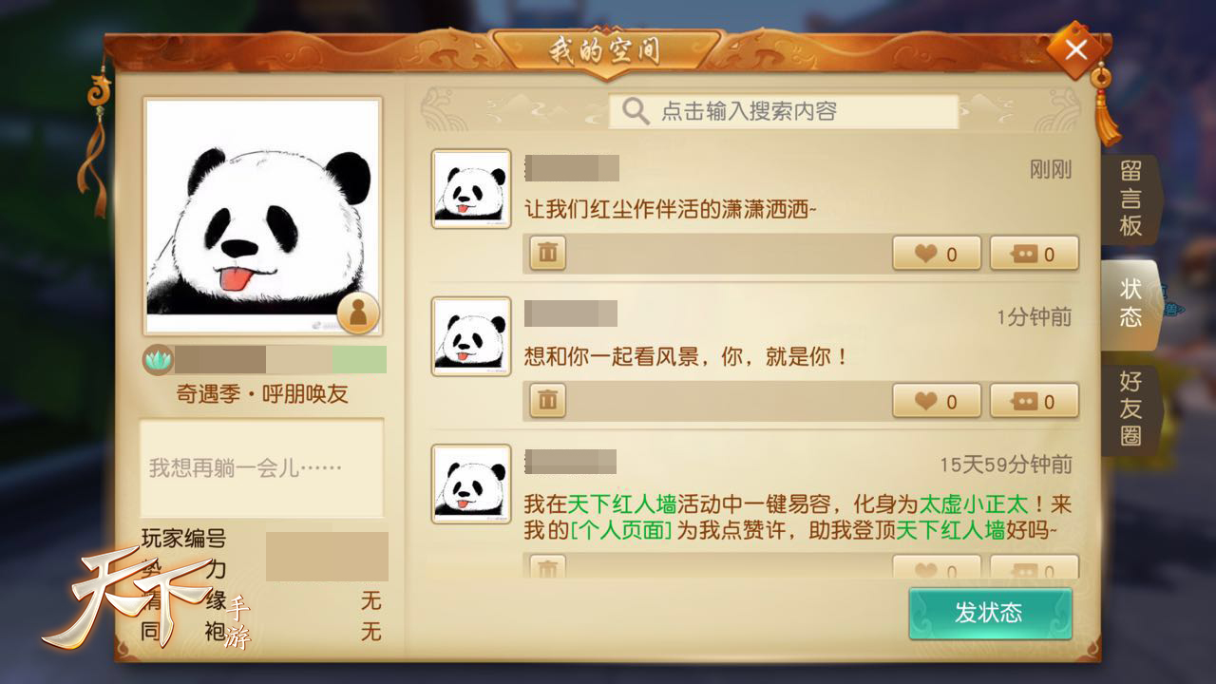1216x684 pixels.
Task: Open comments on the 1分钟前 status
Action: 1035,401
